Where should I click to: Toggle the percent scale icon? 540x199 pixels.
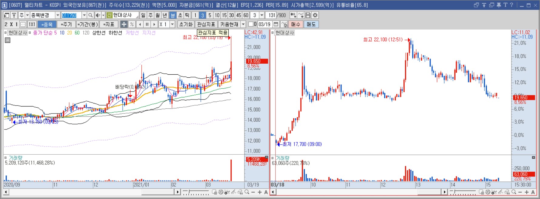tap(132, 24)
